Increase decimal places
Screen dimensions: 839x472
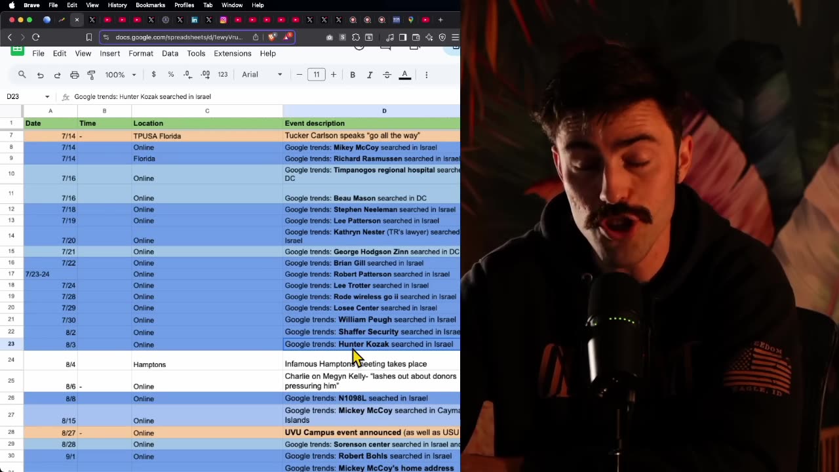click(x=205, y=75)
